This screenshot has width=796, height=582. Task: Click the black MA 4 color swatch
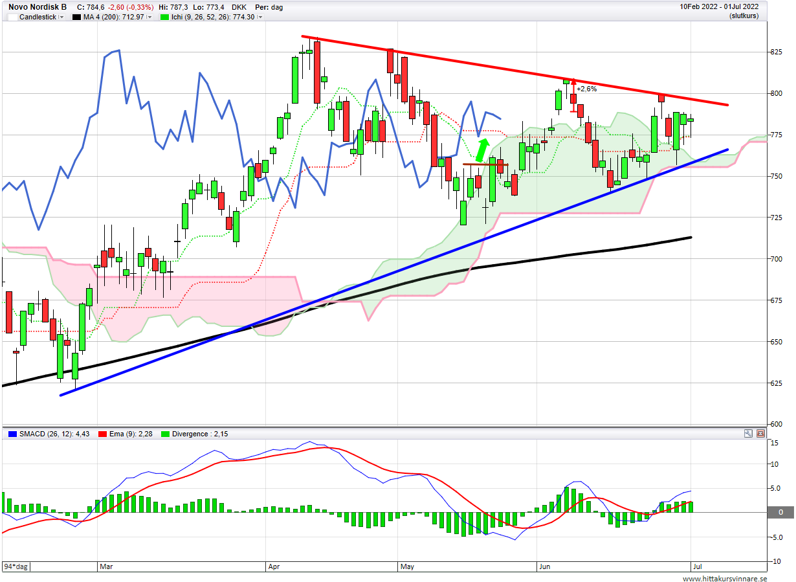pos(77,17)
